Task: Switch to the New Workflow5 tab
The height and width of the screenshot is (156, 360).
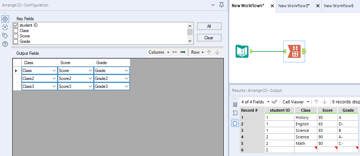Action: [x=338, y=6]
